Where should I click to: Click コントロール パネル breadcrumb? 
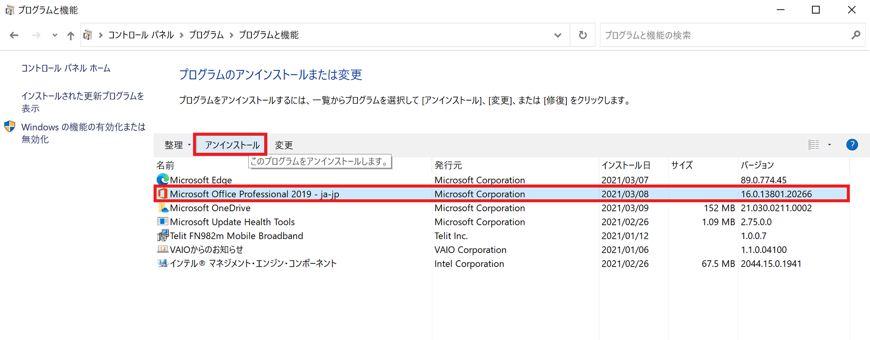point(141,35)
